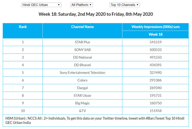The width and height of the screenshot is (192, 129).
Task: Click the STAR Utsav channel name
Action: [82, 96]
